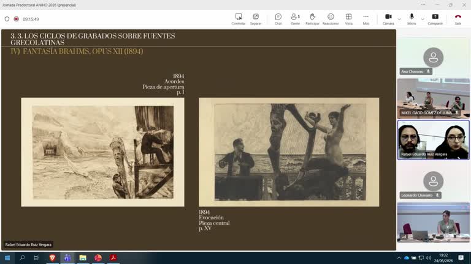Click the volume tray icon
The image size is (471, 264).
(429, 258)
